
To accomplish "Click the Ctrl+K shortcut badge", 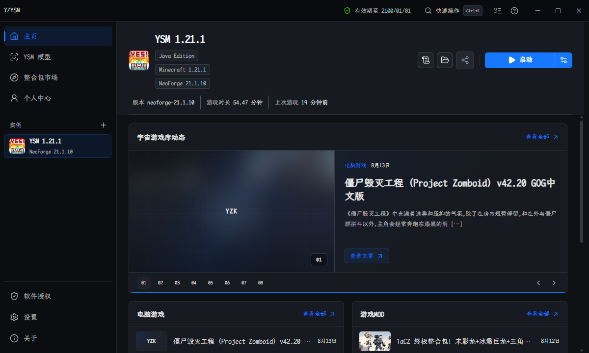I will tap(473, 10).
